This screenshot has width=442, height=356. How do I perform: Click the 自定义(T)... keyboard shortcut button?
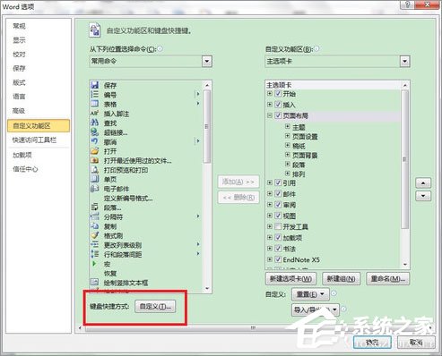click(x=155, y=307)
